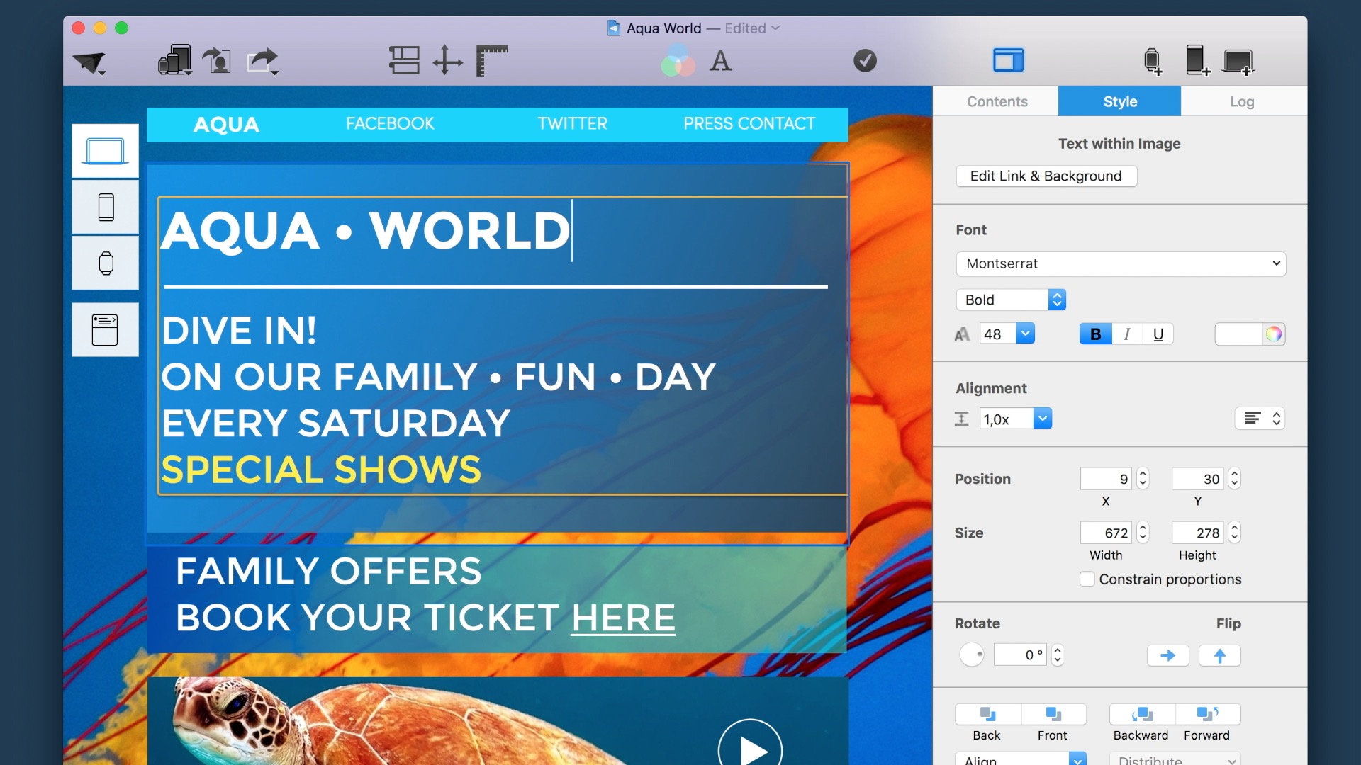The width and height of the screenshot is (1361, 765).
Task: Add phone version icon
Action: click(1197, 60)
